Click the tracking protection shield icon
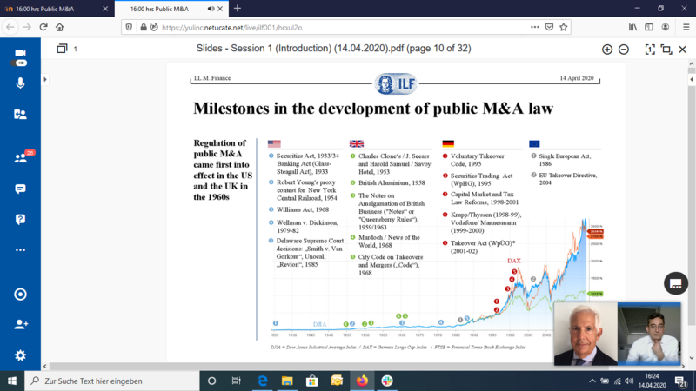This screenshot has height=391, width=696. (129, 28)
